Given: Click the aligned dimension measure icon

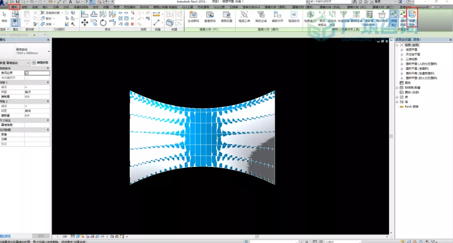Looking at the screenshot, I should [x=156, y=14].
